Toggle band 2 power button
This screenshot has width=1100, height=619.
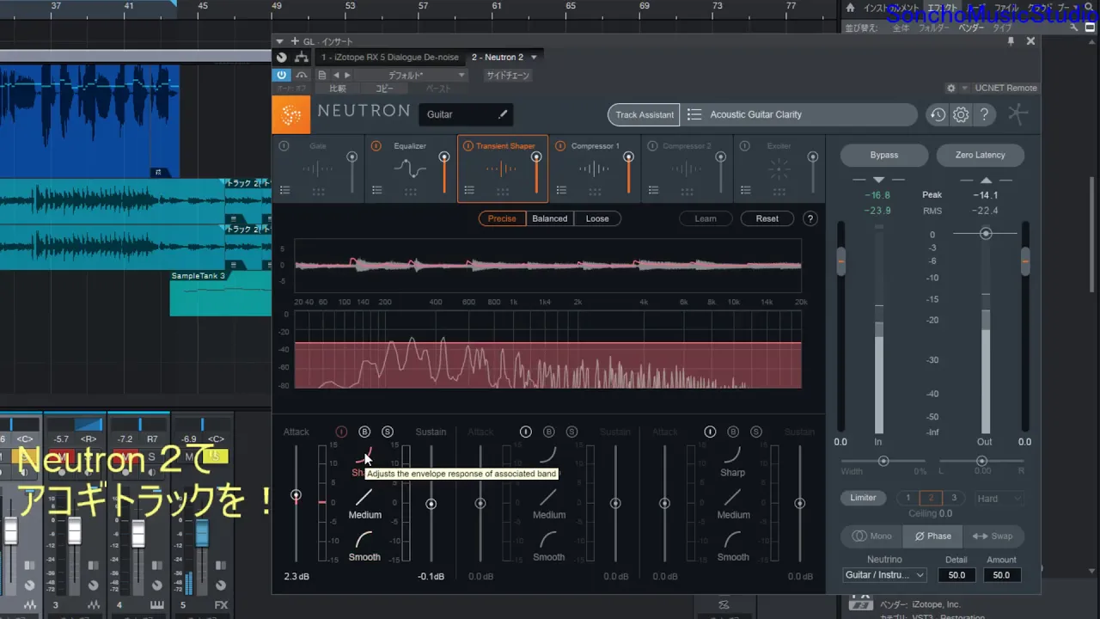[x=525, y=432]
